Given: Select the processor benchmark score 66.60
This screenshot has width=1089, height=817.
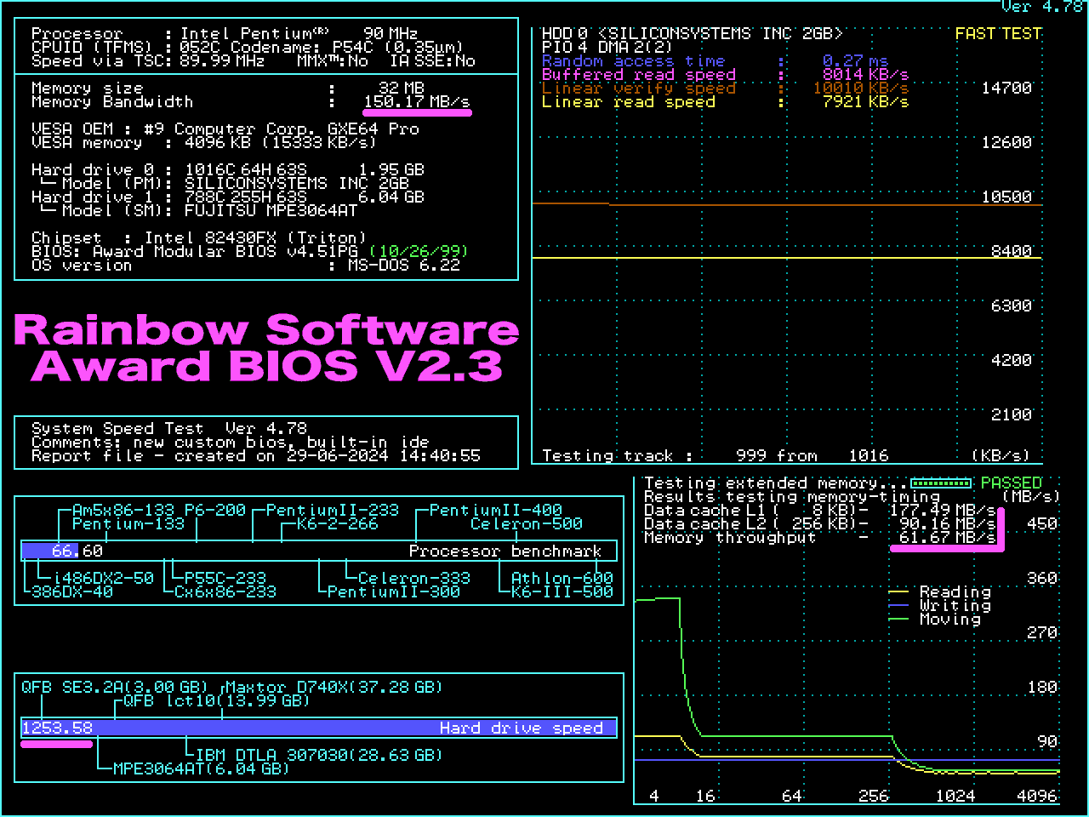Looking at the screenshot, I should [x=77, y=551].
